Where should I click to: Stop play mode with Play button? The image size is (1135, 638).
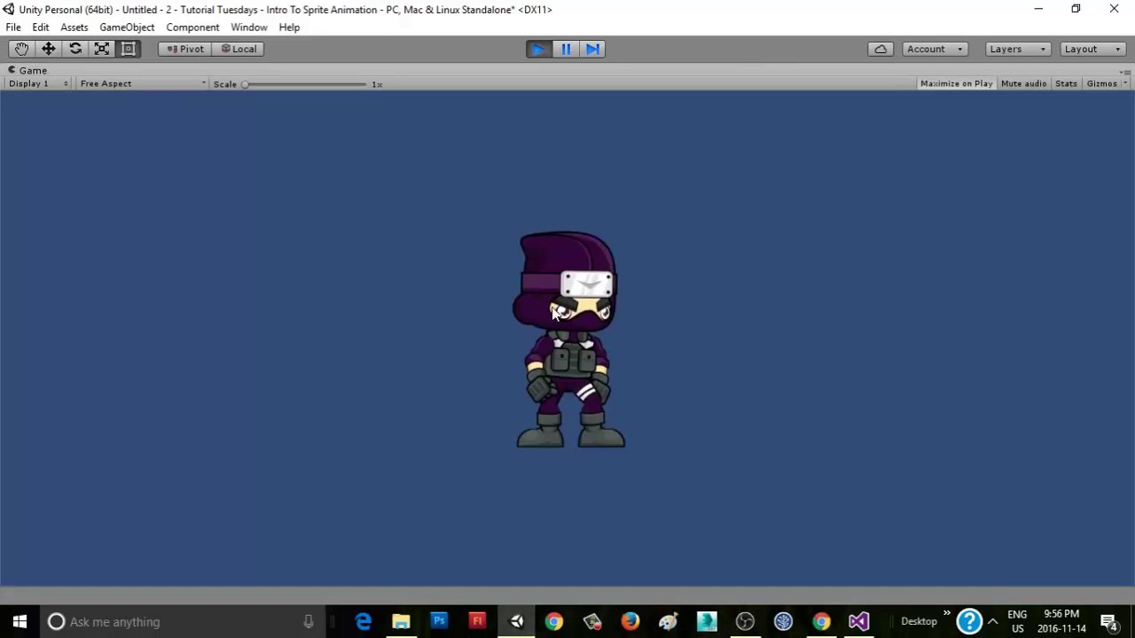click(x=539, y=49)
